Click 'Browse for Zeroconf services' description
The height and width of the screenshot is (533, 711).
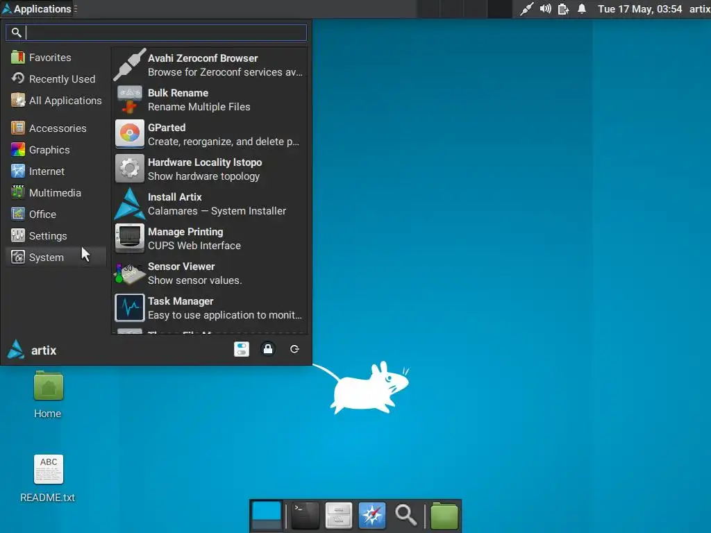[225, 72]
